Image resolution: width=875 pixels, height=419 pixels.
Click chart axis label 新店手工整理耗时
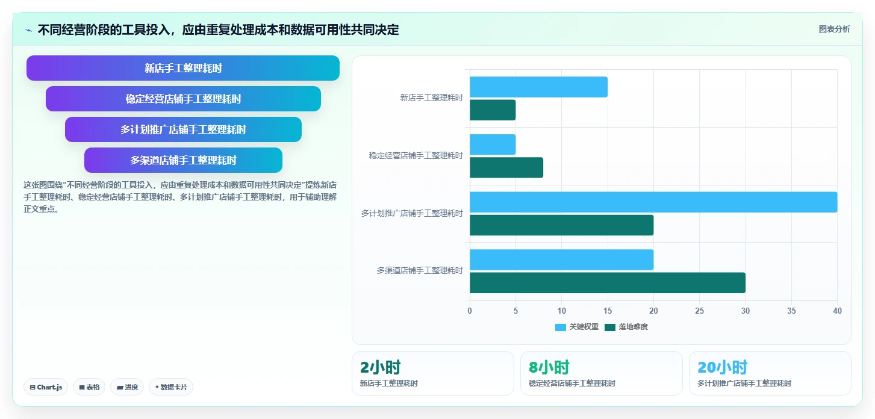click(x=432, y=98)
